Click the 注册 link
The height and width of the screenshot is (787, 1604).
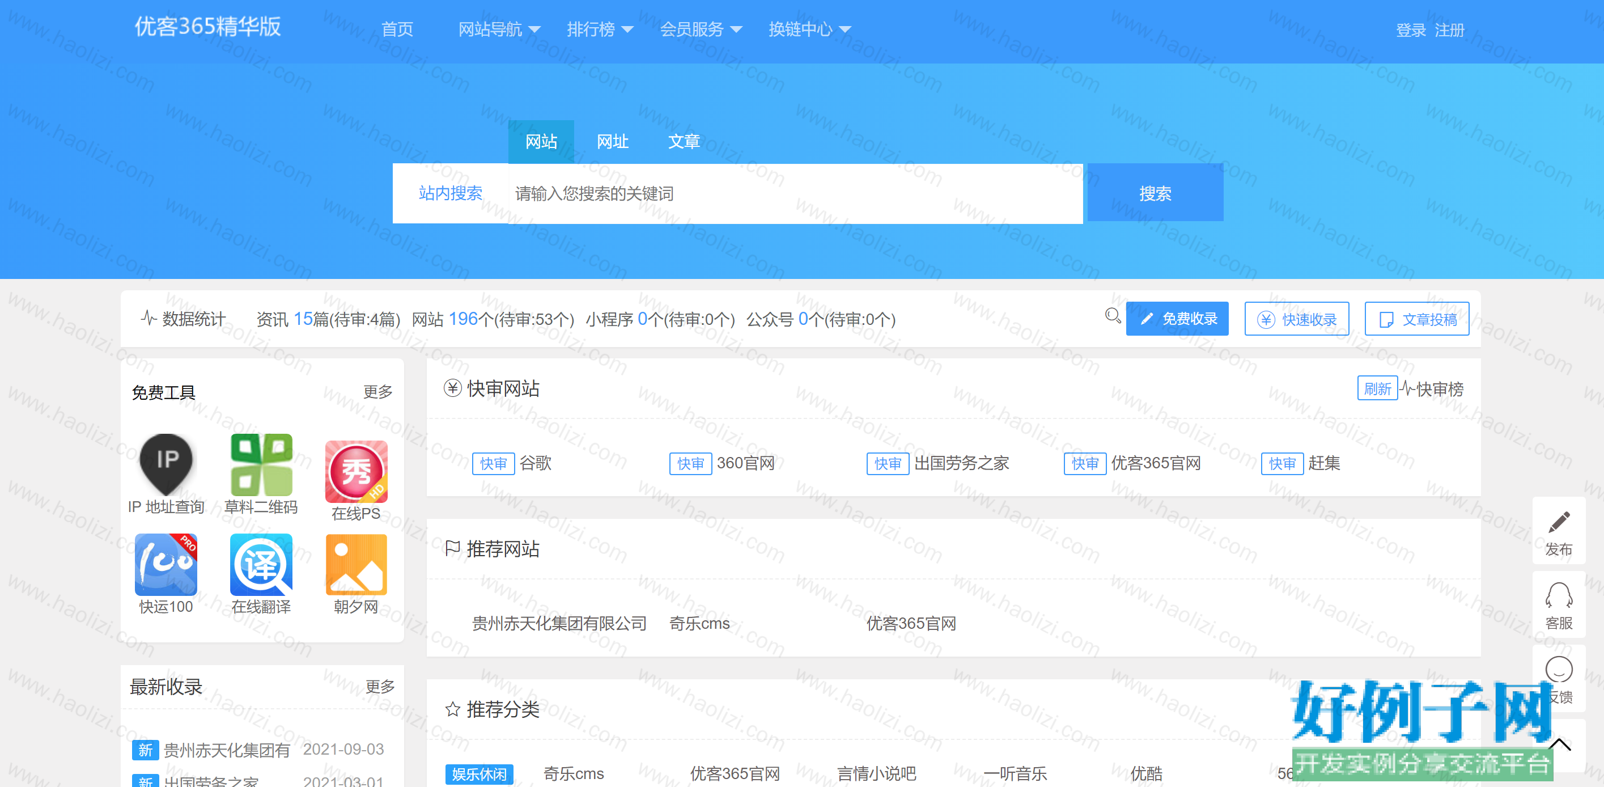[x=1450, y=30]
